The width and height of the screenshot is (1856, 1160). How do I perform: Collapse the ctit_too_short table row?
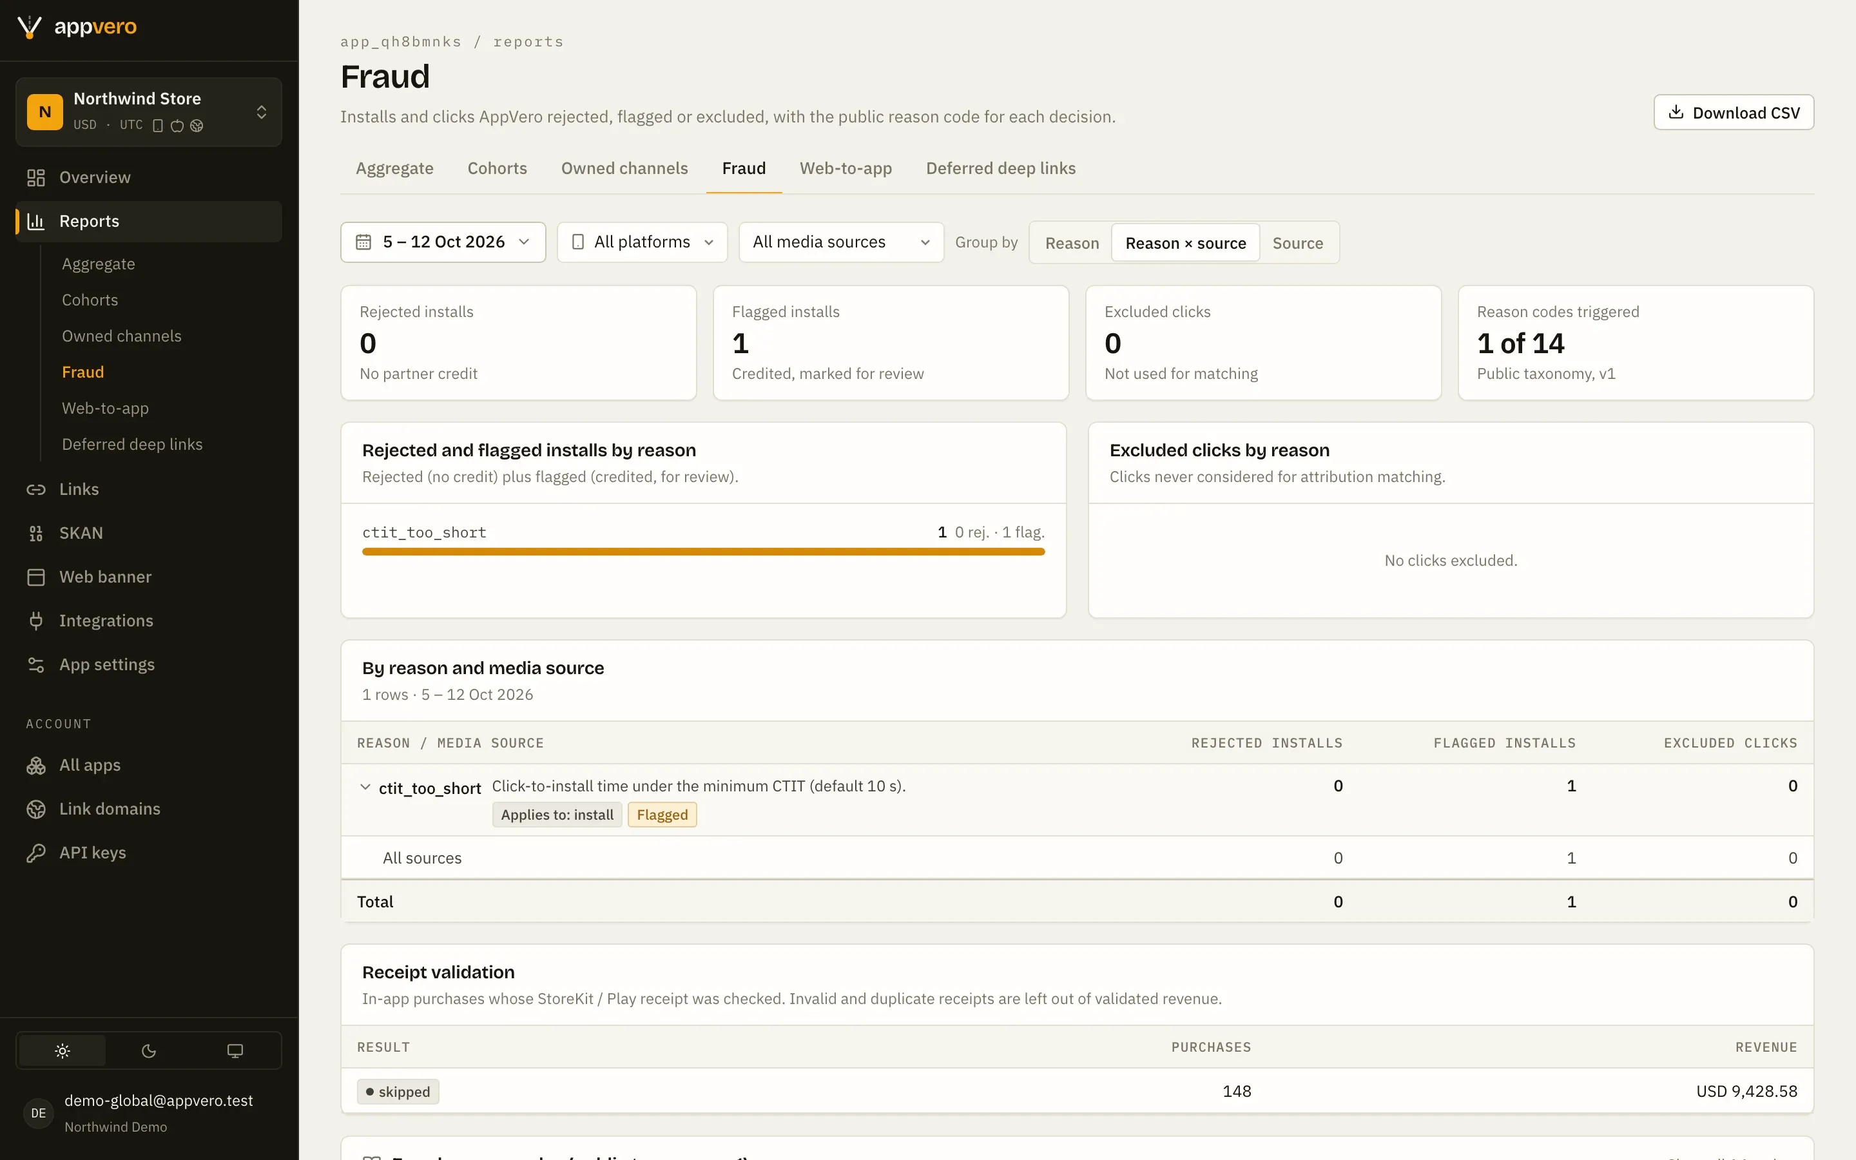click(365, 786)
